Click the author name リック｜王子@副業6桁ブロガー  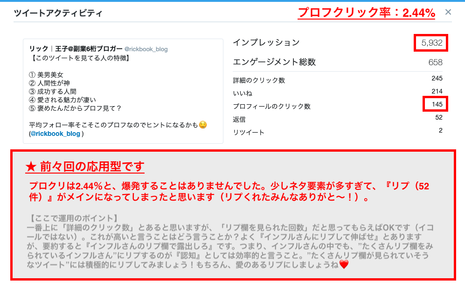click(76, 49)
